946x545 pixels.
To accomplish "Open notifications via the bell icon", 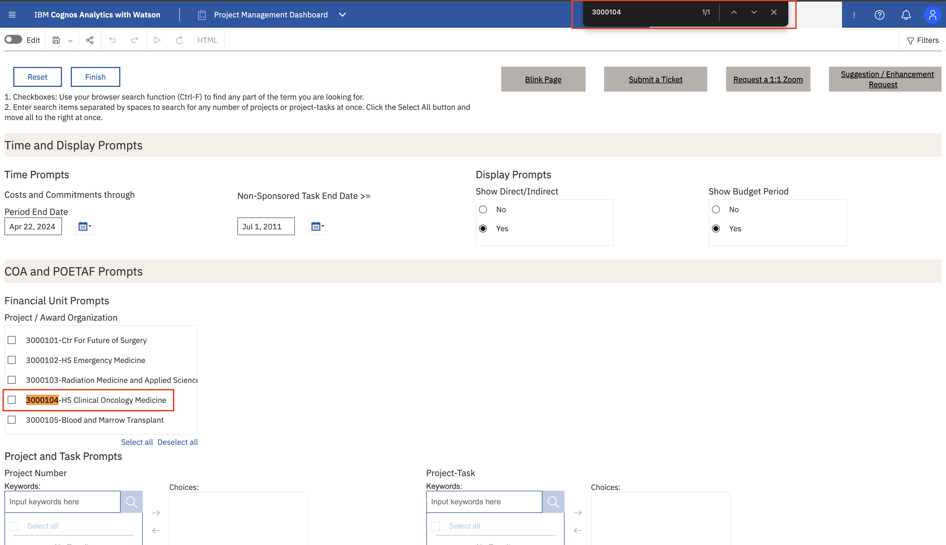I will (x=906, y=15).
